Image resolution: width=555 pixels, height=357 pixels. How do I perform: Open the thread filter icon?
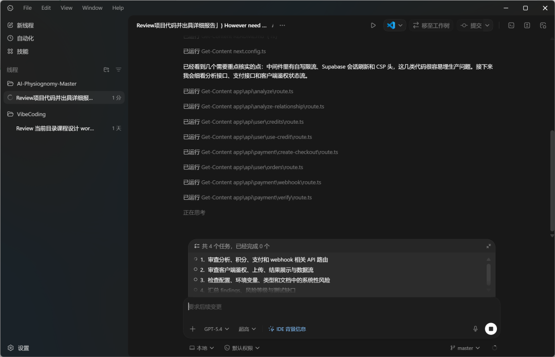click(118, 69)
